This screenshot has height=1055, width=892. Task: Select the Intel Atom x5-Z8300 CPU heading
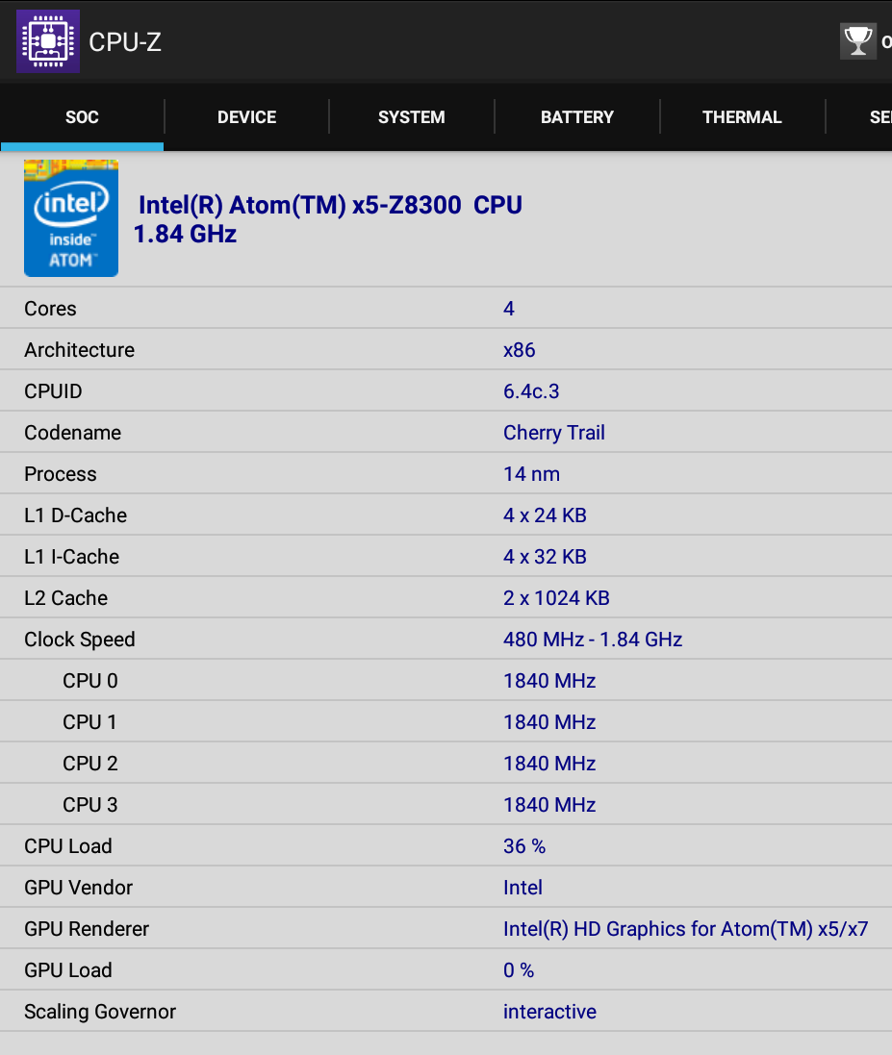(331, 205)
